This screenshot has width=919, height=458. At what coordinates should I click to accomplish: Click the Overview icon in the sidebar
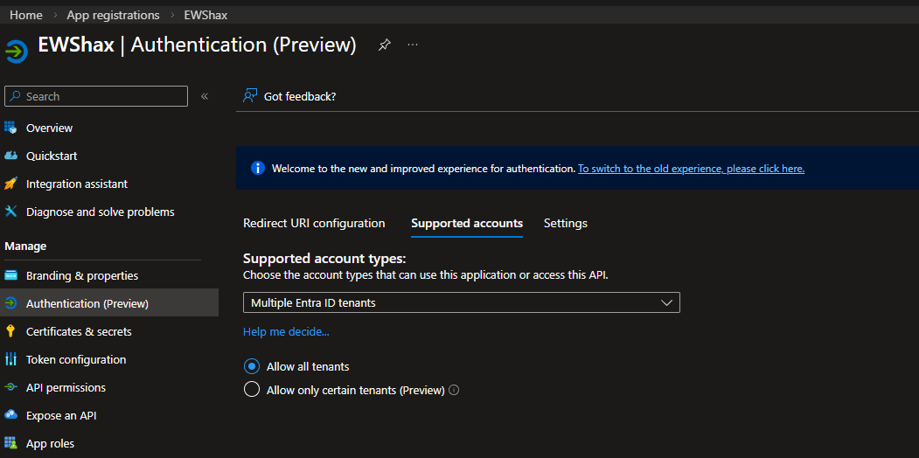pyautogui.click(x=11, y=128)
